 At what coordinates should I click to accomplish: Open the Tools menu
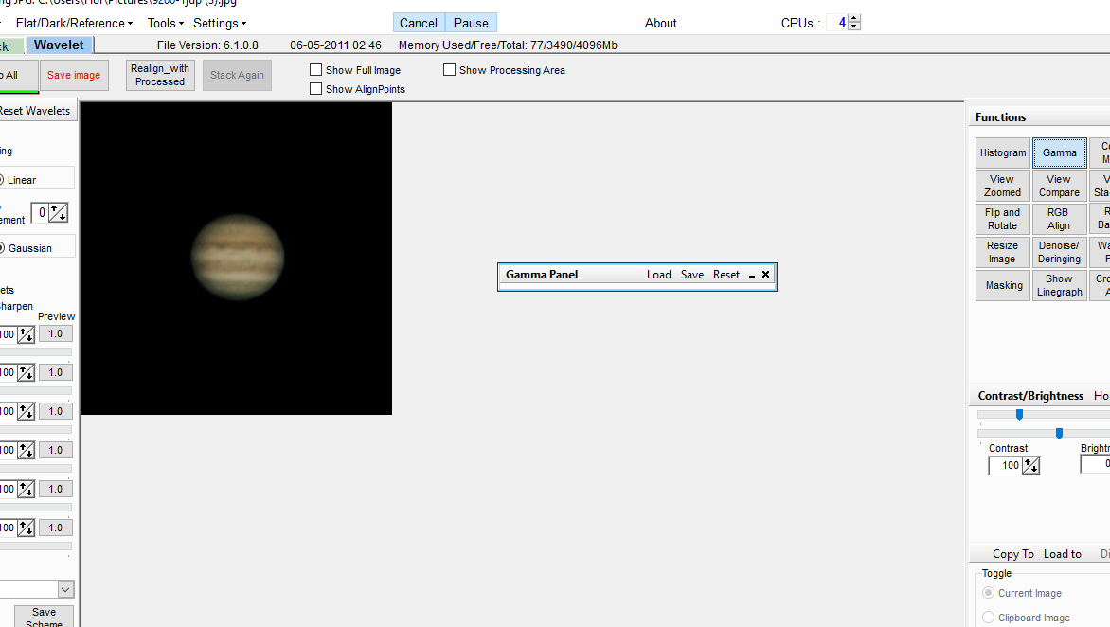165,24
